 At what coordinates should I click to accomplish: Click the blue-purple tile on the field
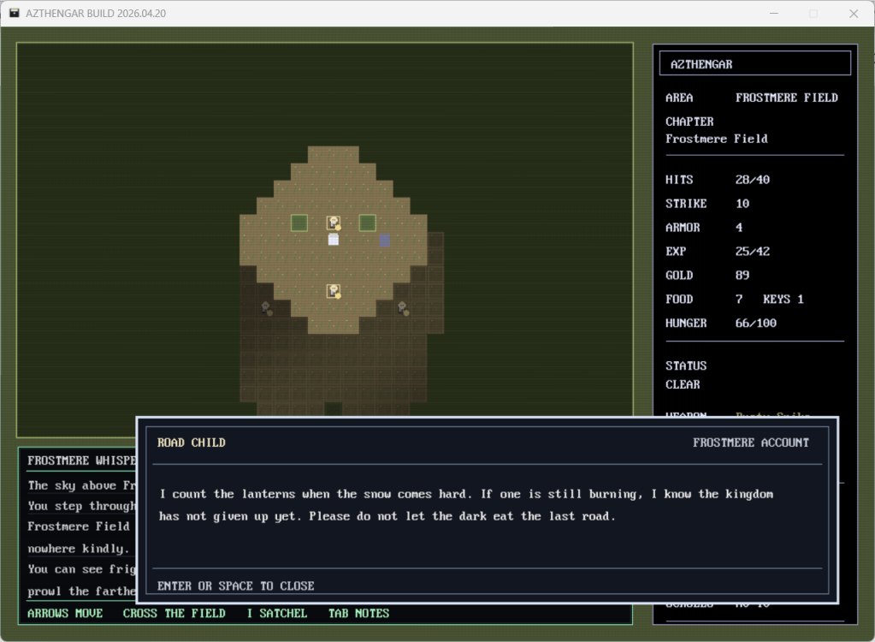(x=385, y=240)
